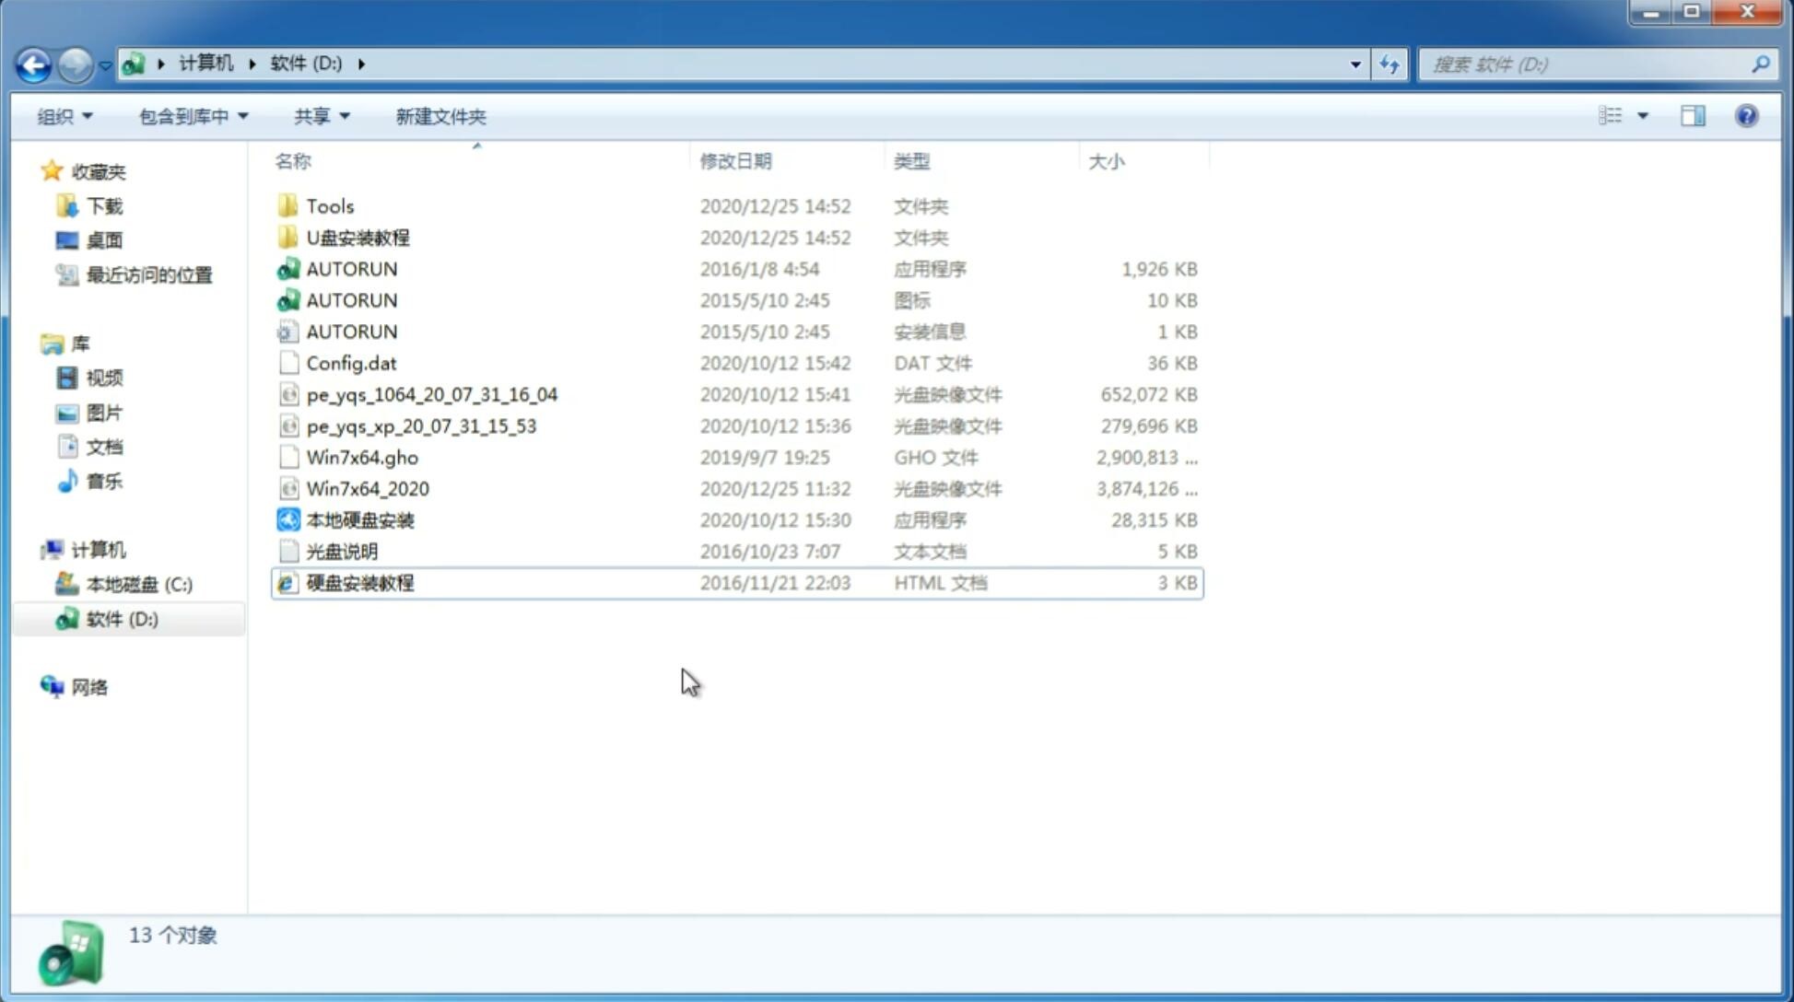Open 共享 dropdown menu
Image resolution: width=1794 pixels, height=1002 pixels.
[317, 116]
